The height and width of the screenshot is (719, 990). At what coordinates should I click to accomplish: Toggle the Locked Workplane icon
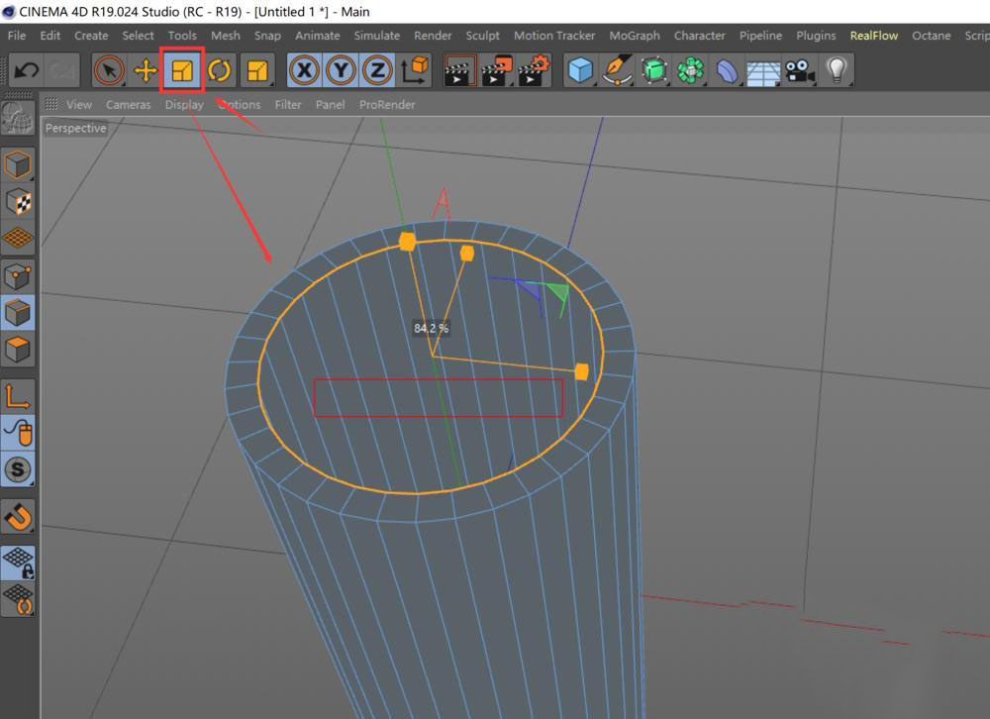pyautogui.click(x=18, y=562)
